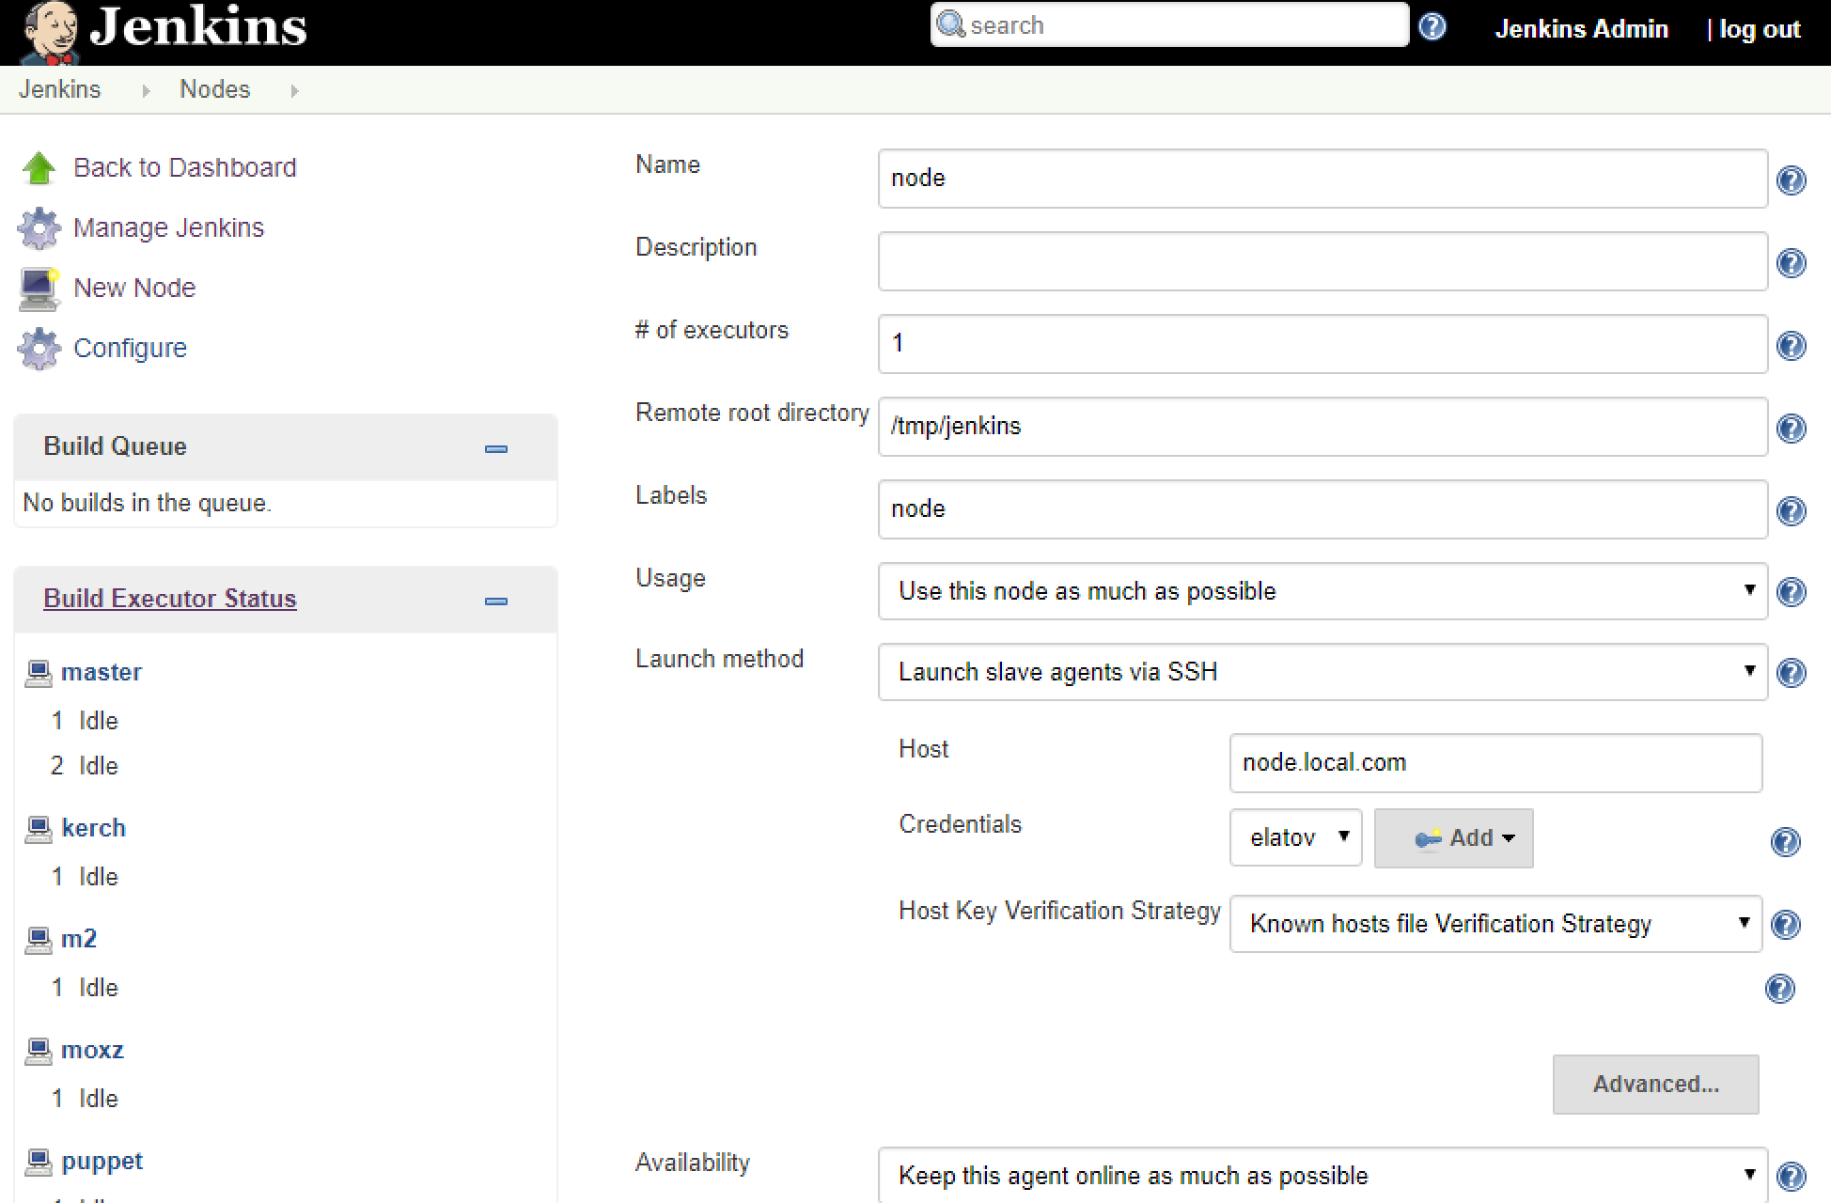The height and width of the screenshot is (1203, 1831).
Task: Open help for the Name field
Action: [1791, 180]
